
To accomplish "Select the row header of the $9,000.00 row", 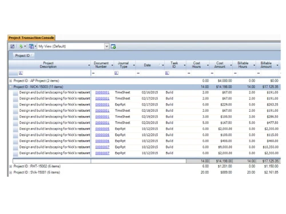I will pos(15,147).
